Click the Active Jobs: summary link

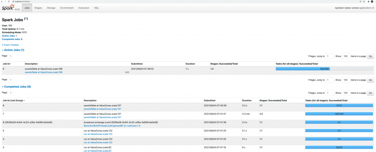click(8, 36)
